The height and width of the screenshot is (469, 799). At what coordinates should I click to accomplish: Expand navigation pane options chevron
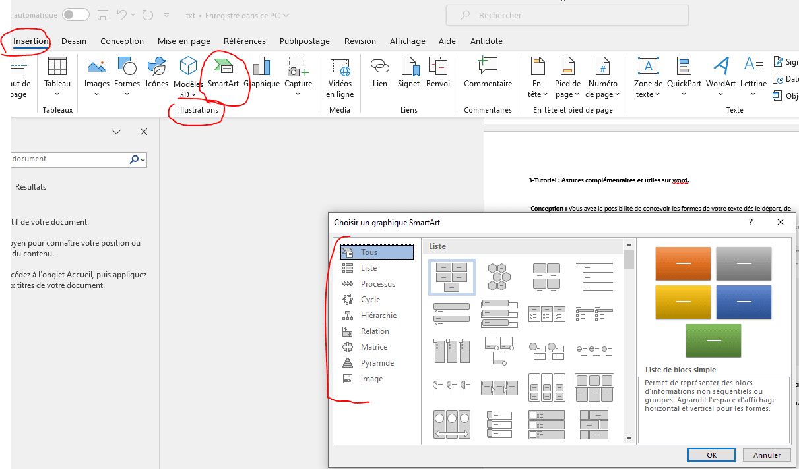(x=117, y=132)
